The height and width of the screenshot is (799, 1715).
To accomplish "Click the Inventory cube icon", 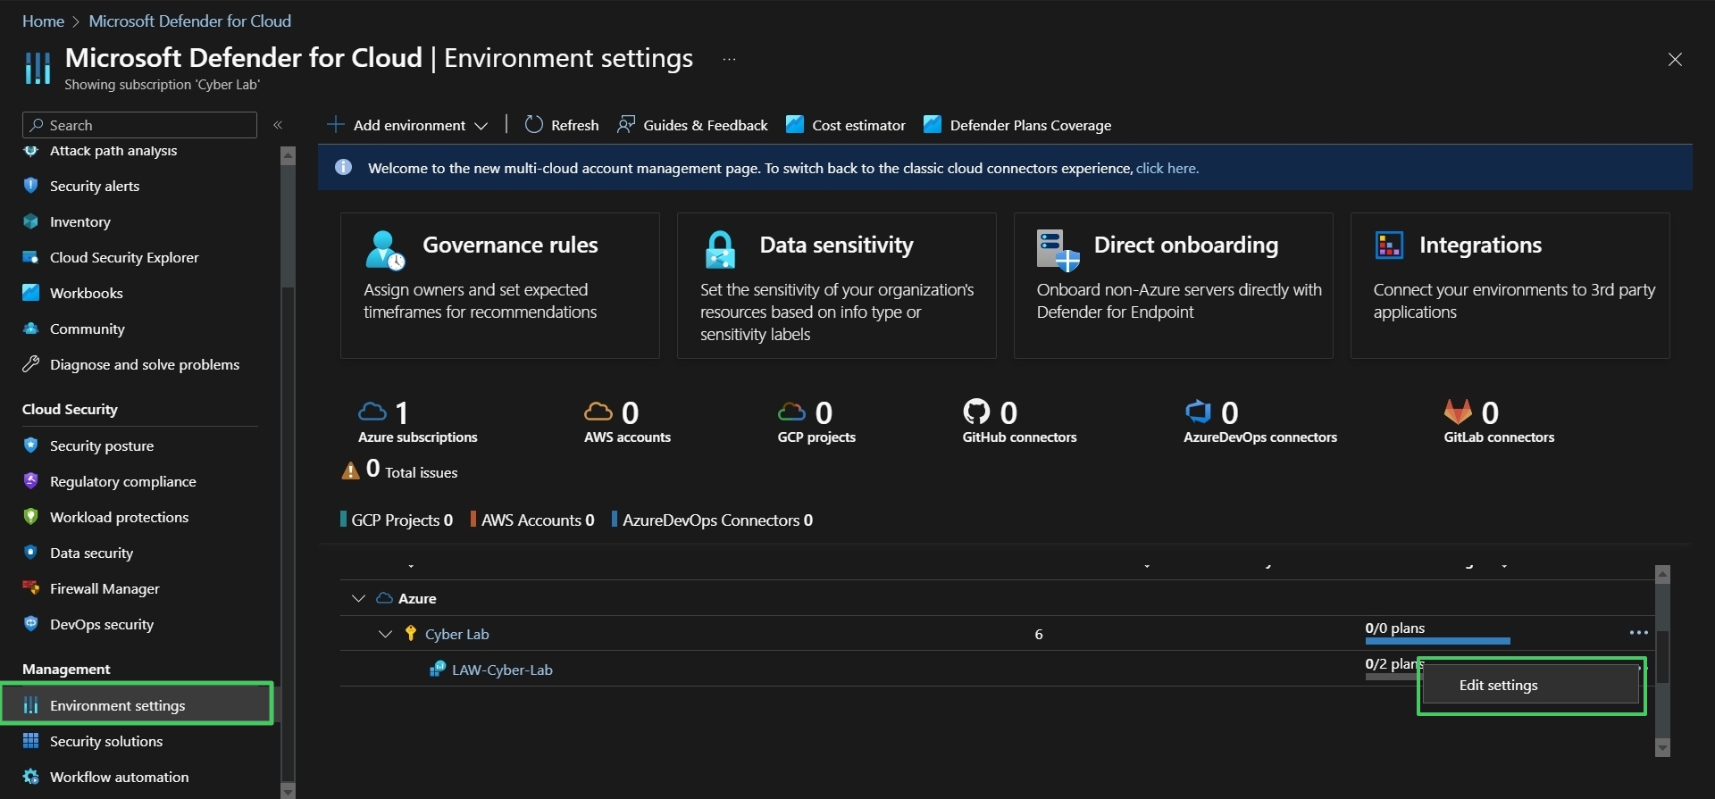I will pyautogui.click(x=31, y=221).
